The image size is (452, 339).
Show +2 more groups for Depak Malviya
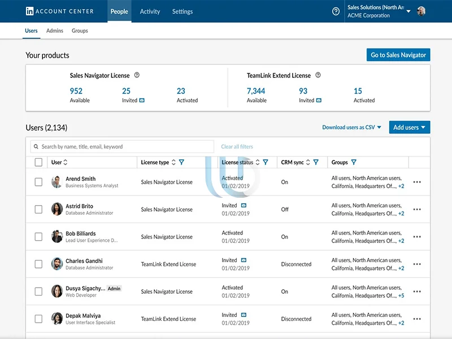point(401,323)
